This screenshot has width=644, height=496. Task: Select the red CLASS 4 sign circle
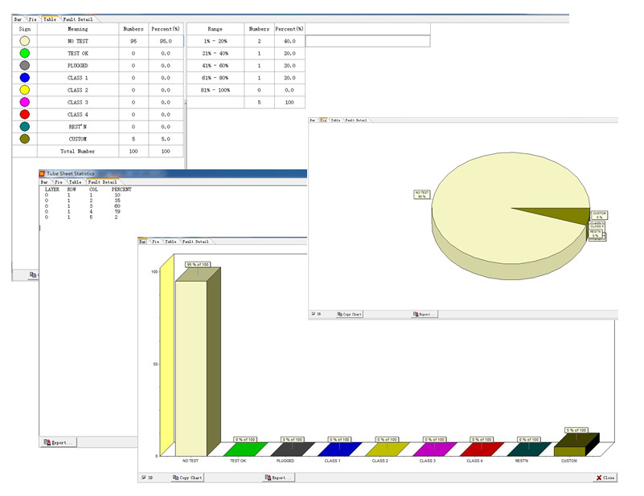coord(25,115)
